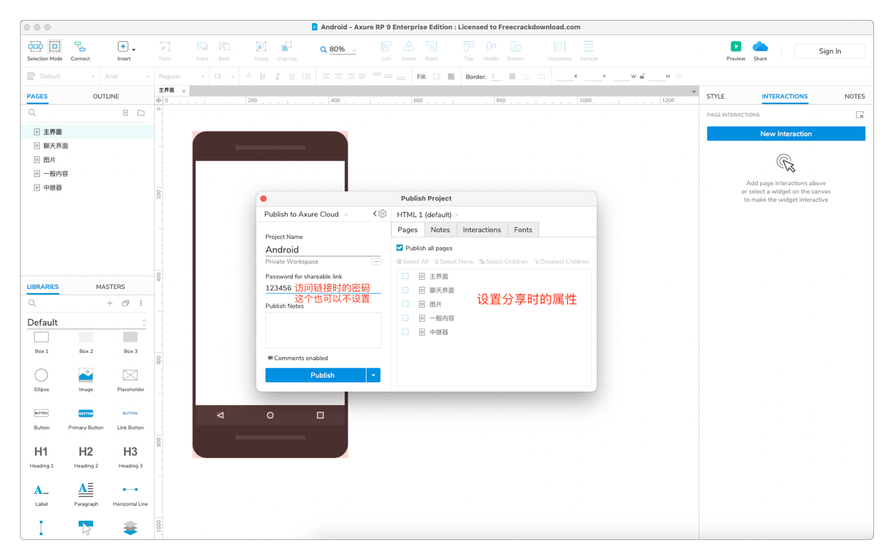Launch the Preview play icon

point(735,47)
